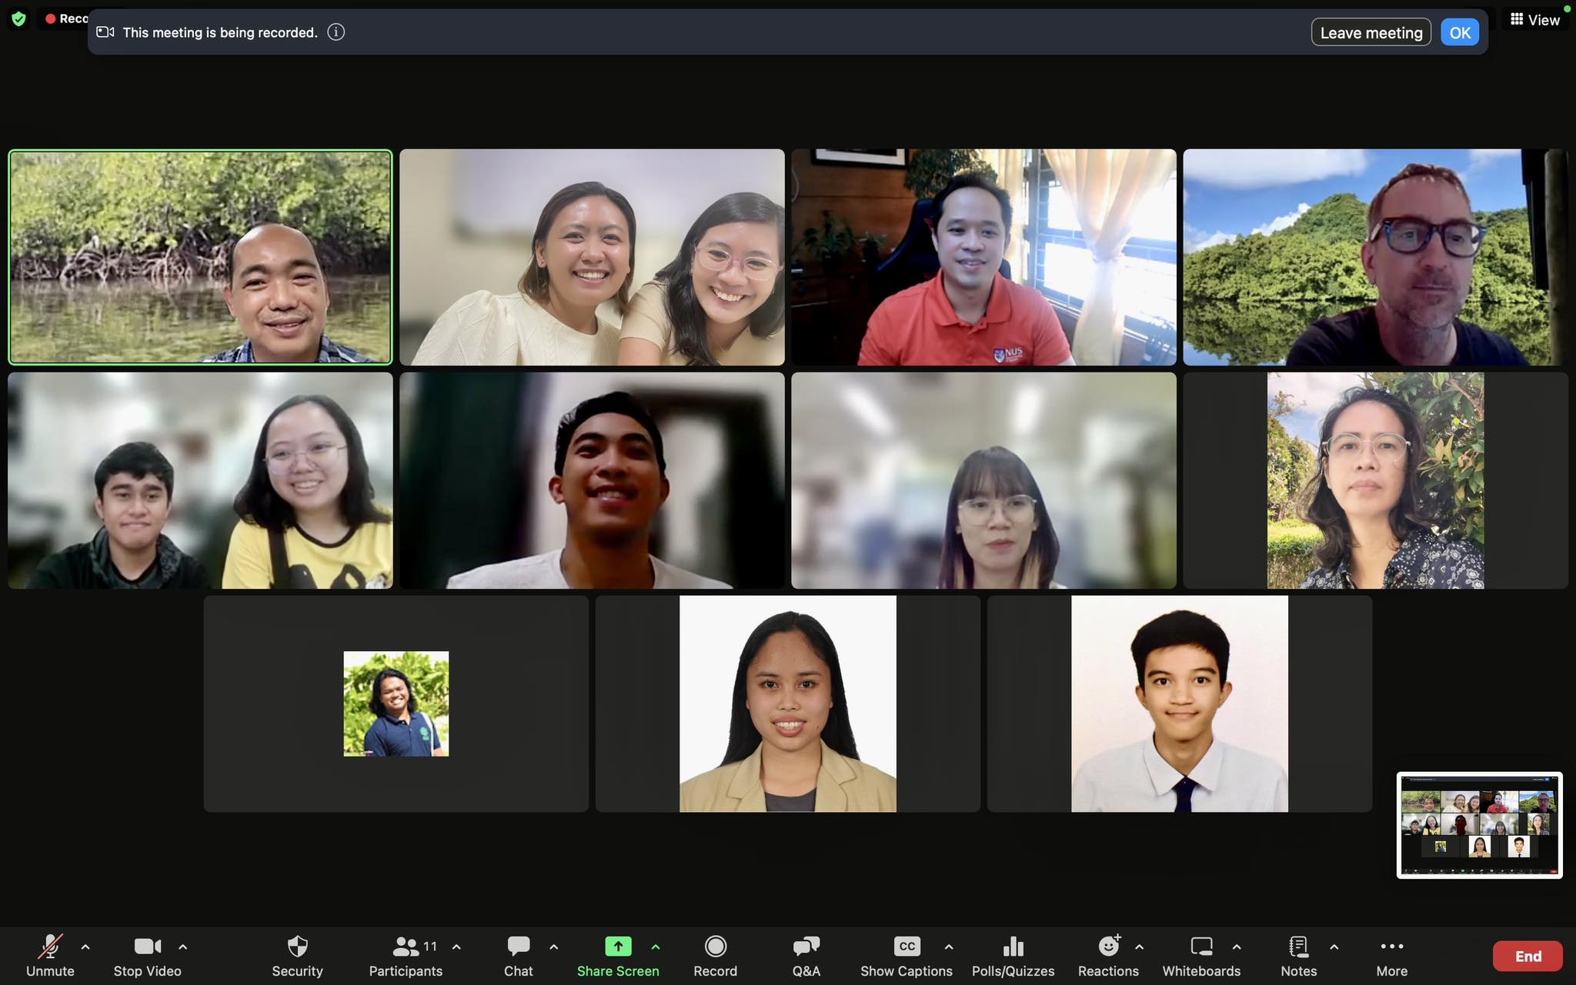Open the Notes icon
This screenshot has height=985, width=1576.
[x=1298, y=947]
